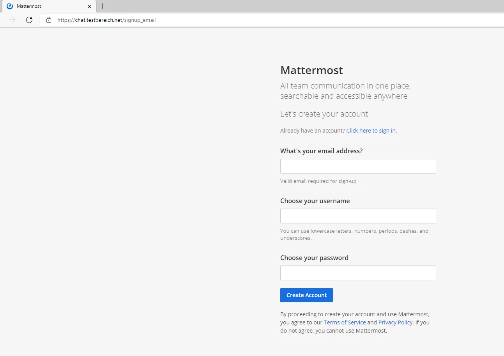Click the Create Account button
504x356 pixels.
point(306,295)
